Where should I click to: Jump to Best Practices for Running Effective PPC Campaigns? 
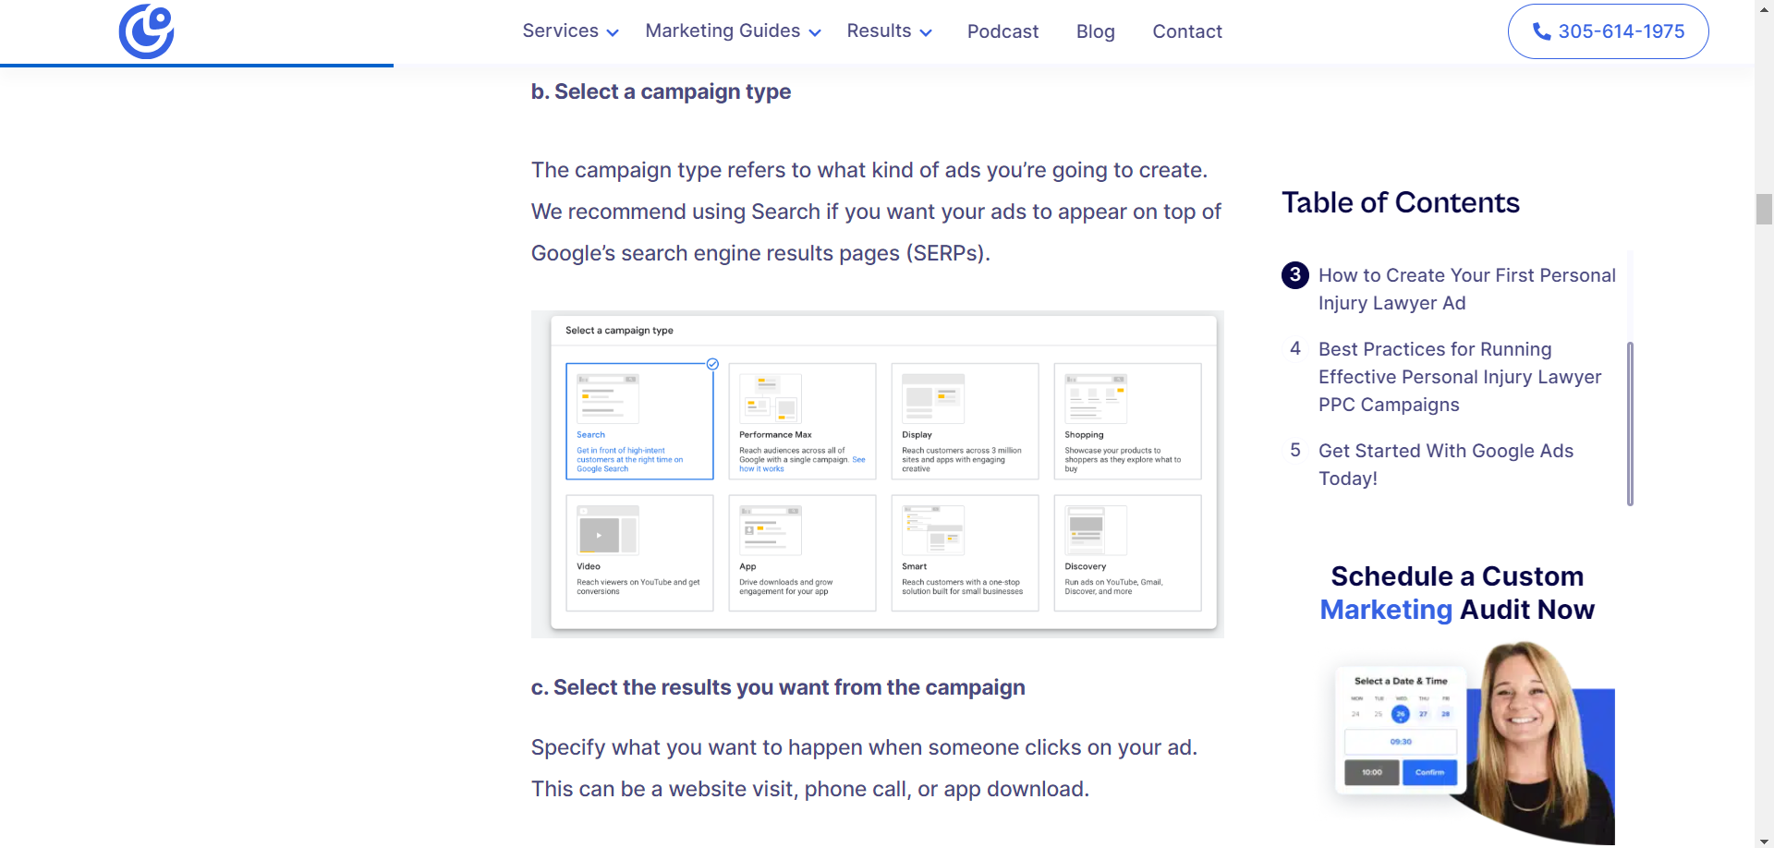pos(1460,377)
